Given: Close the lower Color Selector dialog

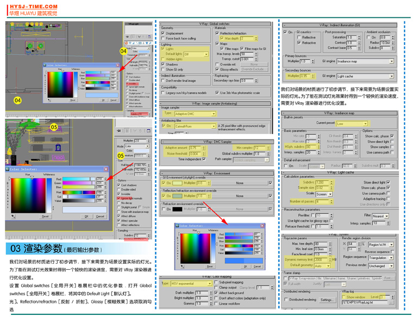Looking at the screenshot, I should 106,169.
